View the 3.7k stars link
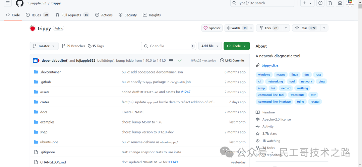Image resolution: width=362 pixels, height=167 pixels. click(269, 133)
